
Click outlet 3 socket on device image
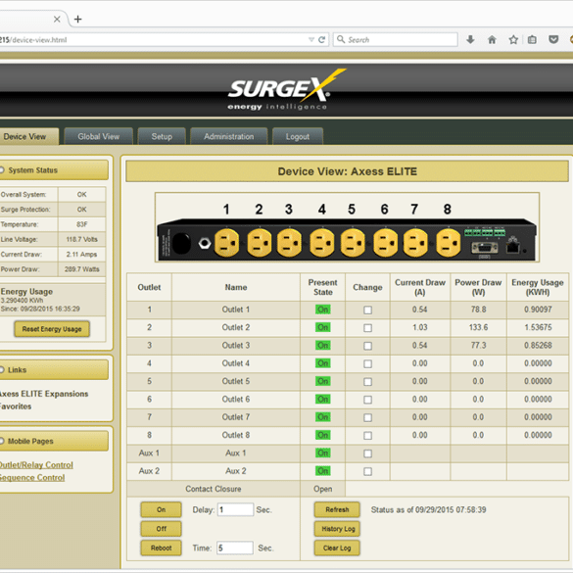pyautogui.click(x=289, y=243)
